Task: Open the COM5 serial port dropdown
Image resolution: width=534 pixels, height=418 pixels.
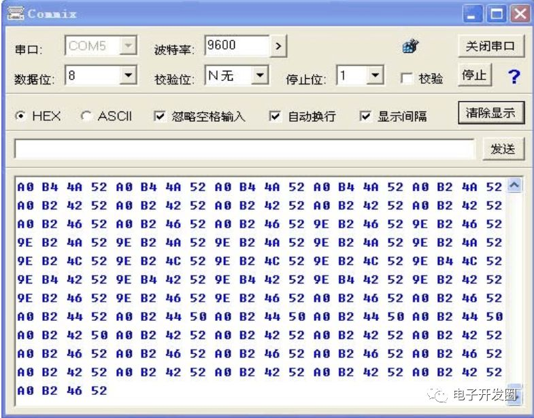Action: click(x=128, y=46)
